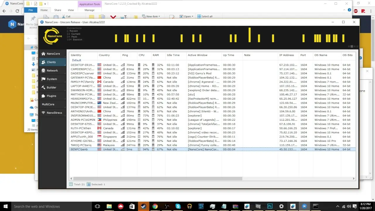Image resolution: width=375 pixels, height=211 pixels.
Task: Mute audio via the taskbar speaker icon
Action: 348,206
